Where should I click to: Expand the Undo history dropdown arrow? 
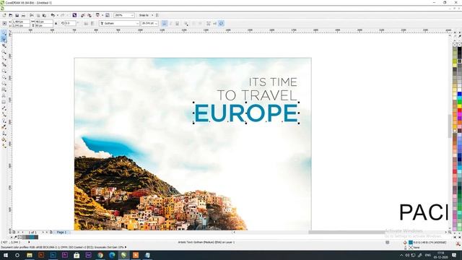58,15
